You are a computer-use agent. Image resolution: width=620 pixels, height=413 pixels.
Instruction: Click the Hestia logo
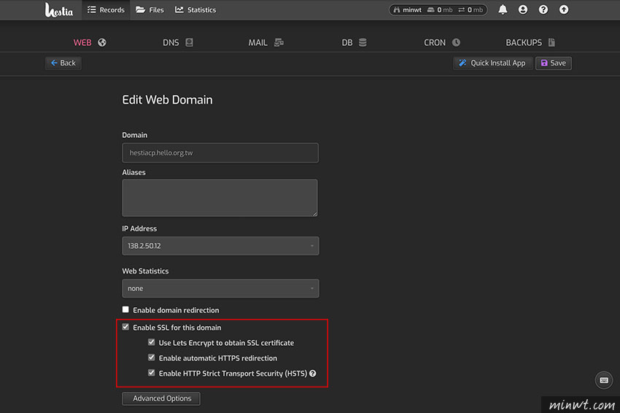59,10
